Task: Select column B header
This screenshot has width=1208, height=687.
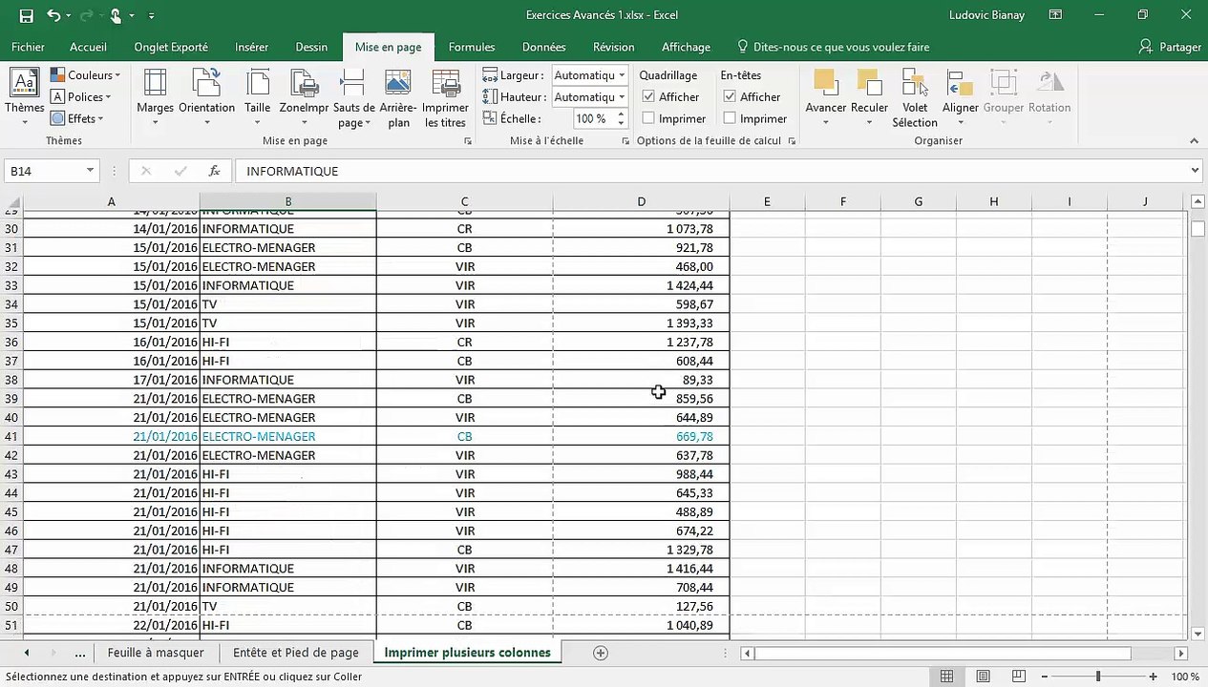Action: coord(287,201)
